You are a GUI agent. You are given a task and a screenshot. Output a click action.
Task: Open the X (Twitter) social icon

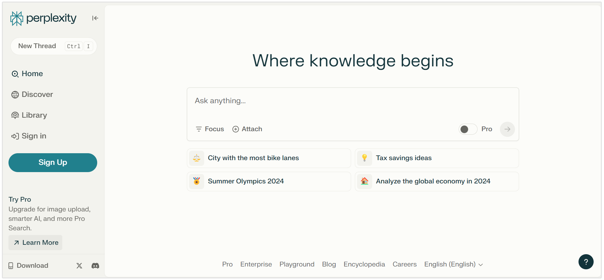point(79,266)
